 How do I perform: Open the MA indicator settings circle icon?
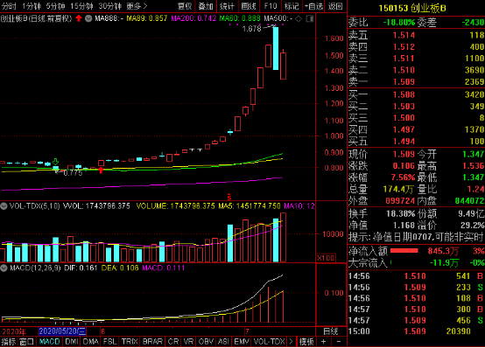click(x=88, y=18)
